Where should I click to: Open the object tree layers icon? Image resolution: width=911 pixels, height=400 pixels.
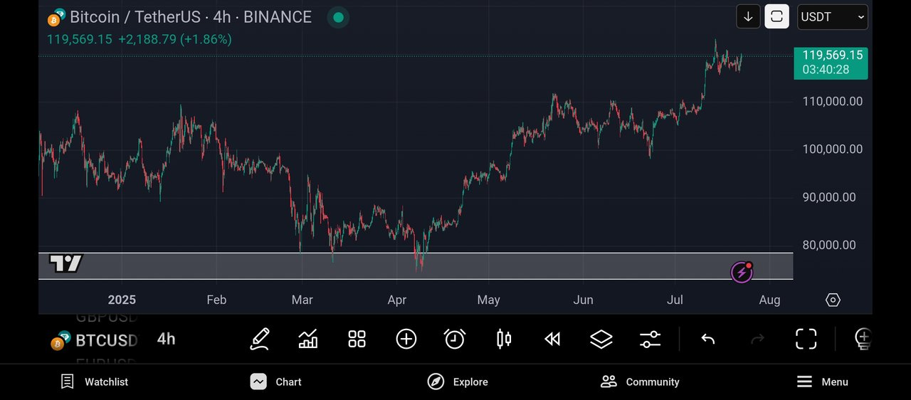tap(601, 339)
